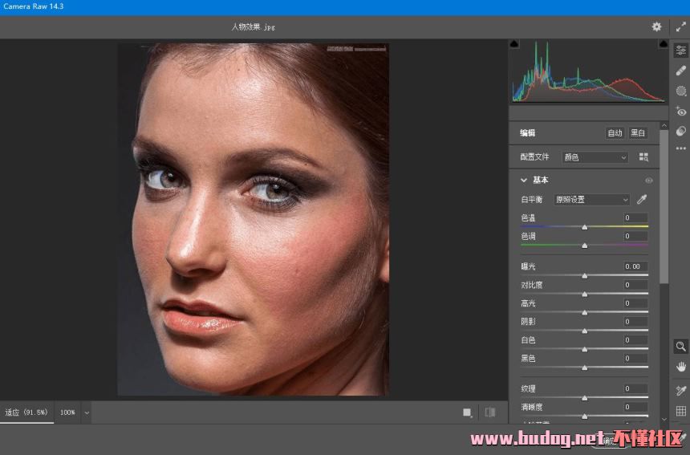Select the Spot Removal healing tool
Screen dimensions: 690x455
(x=680, y=71)
